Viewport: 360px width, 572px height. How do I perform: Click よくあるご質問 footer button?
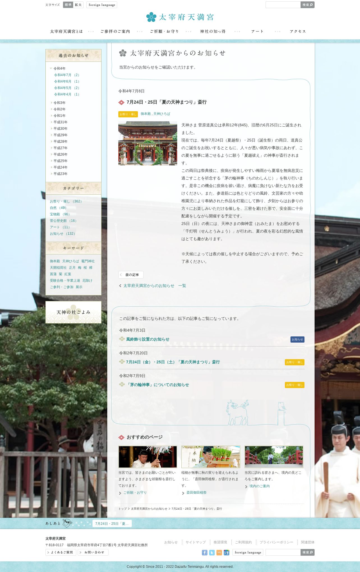pyautogui.click(x=61, y=552)
